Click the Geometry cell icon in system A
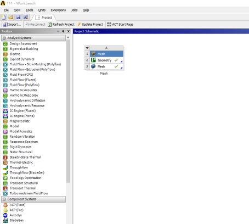The image size is (249, 224). tap(93, 60)
